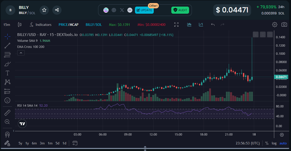
Task: Select the forecasting and measurement tool
Action: coord(7,91)
